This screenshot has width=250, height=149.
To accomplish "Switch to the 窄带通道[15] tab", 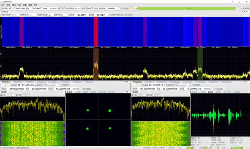I will [226, 82].
